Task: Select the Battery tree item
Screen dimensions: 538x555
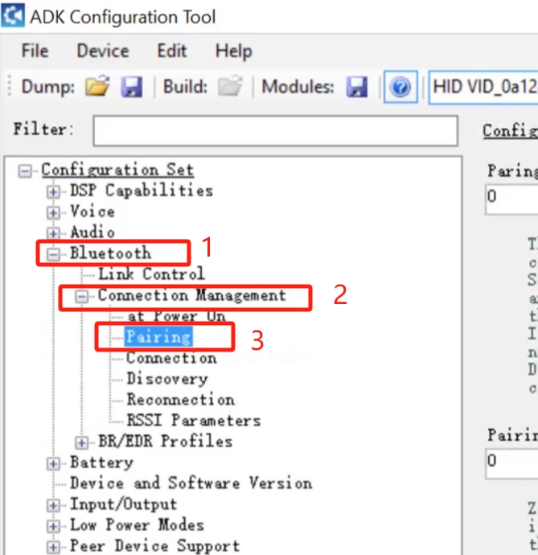Action: pos(101,462)
